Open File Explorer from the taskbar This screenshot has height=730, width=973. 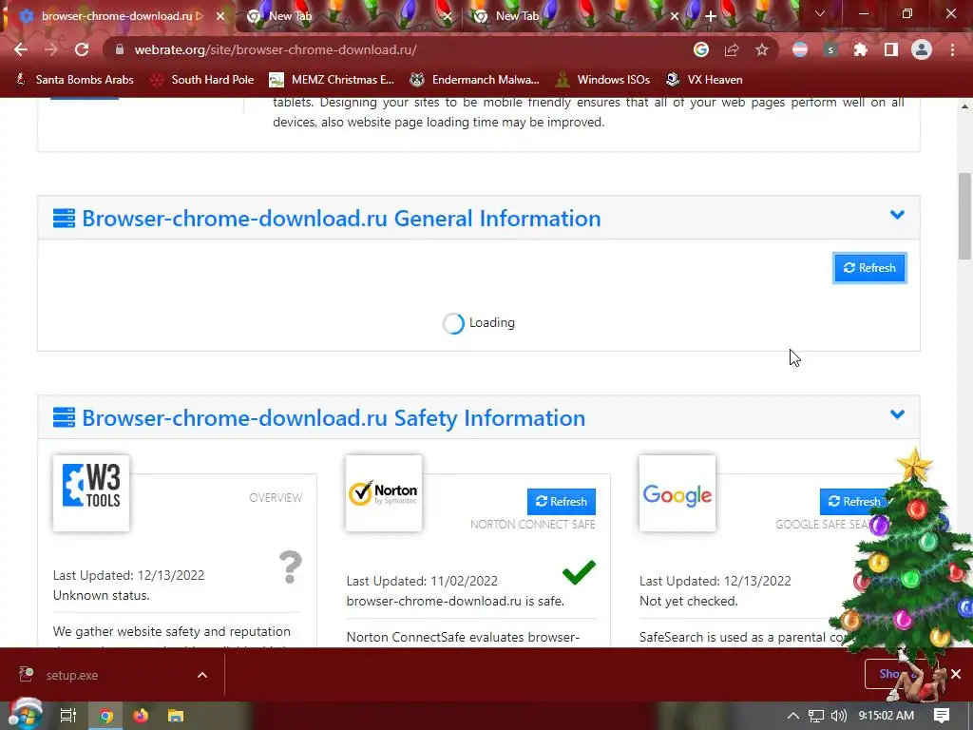tap(176, 716)
